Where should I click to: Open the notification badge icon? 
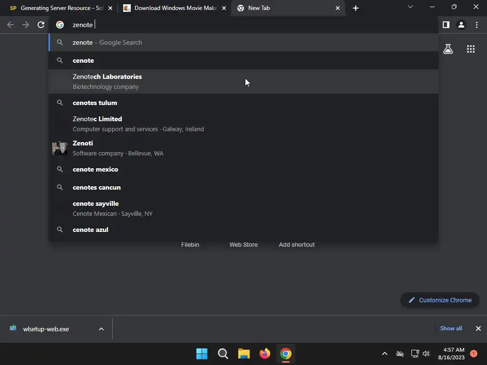(474, 354)
